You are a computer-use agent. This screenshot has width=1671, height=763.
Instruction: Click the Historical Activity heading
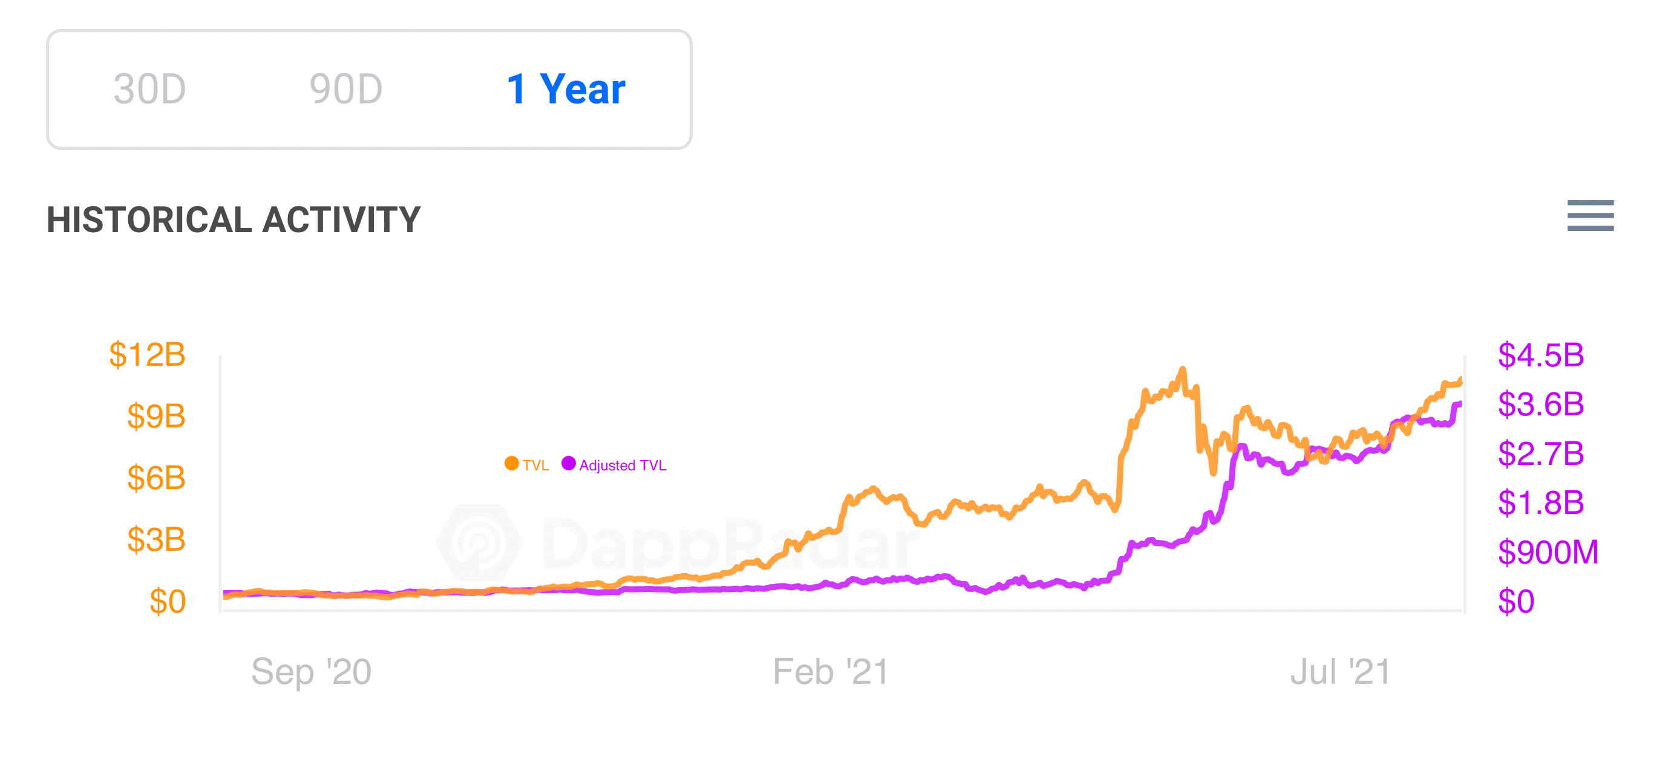234,219
